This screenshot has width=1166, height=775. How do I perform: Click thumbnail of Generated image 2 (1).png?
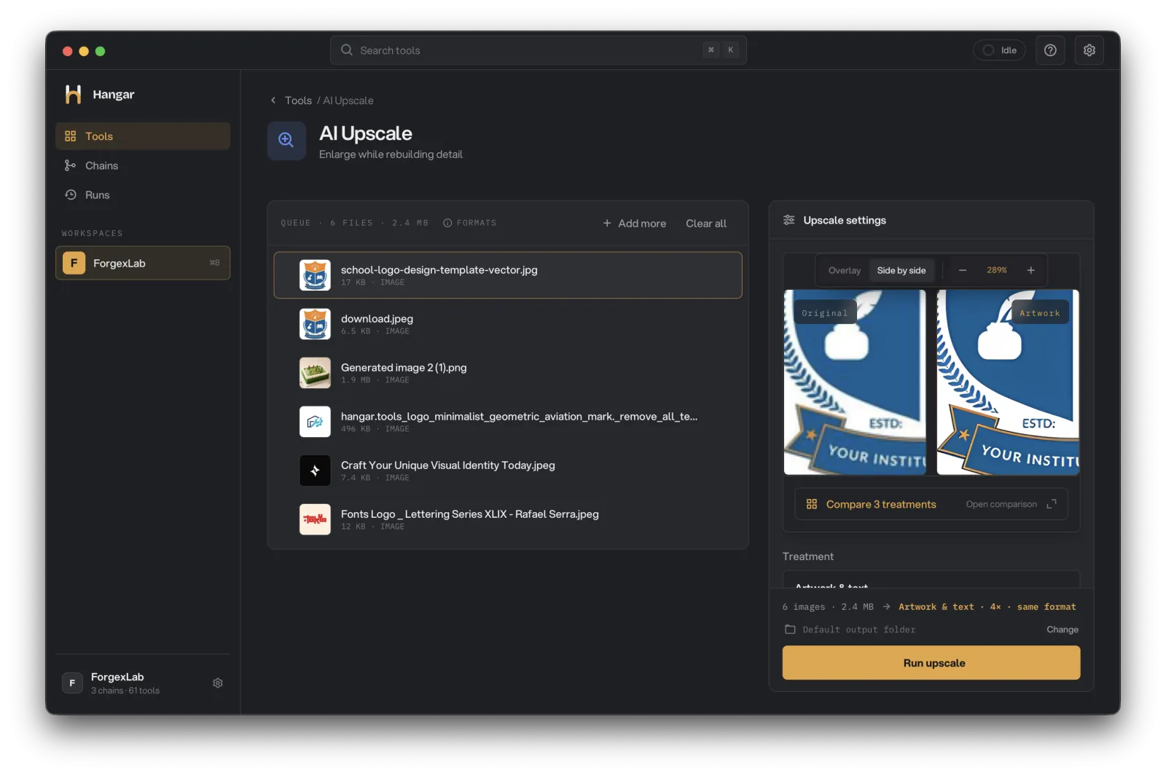tap(315, 373)
